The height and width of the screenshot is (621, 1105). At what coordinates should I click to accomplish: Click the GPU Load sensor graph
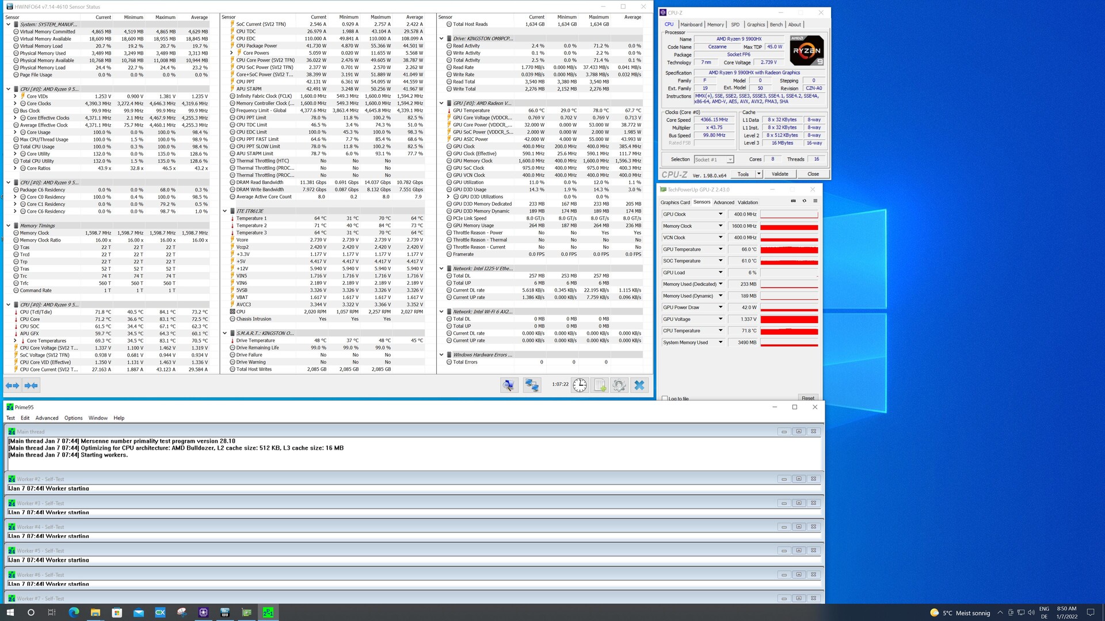click(x=789, y=273)
